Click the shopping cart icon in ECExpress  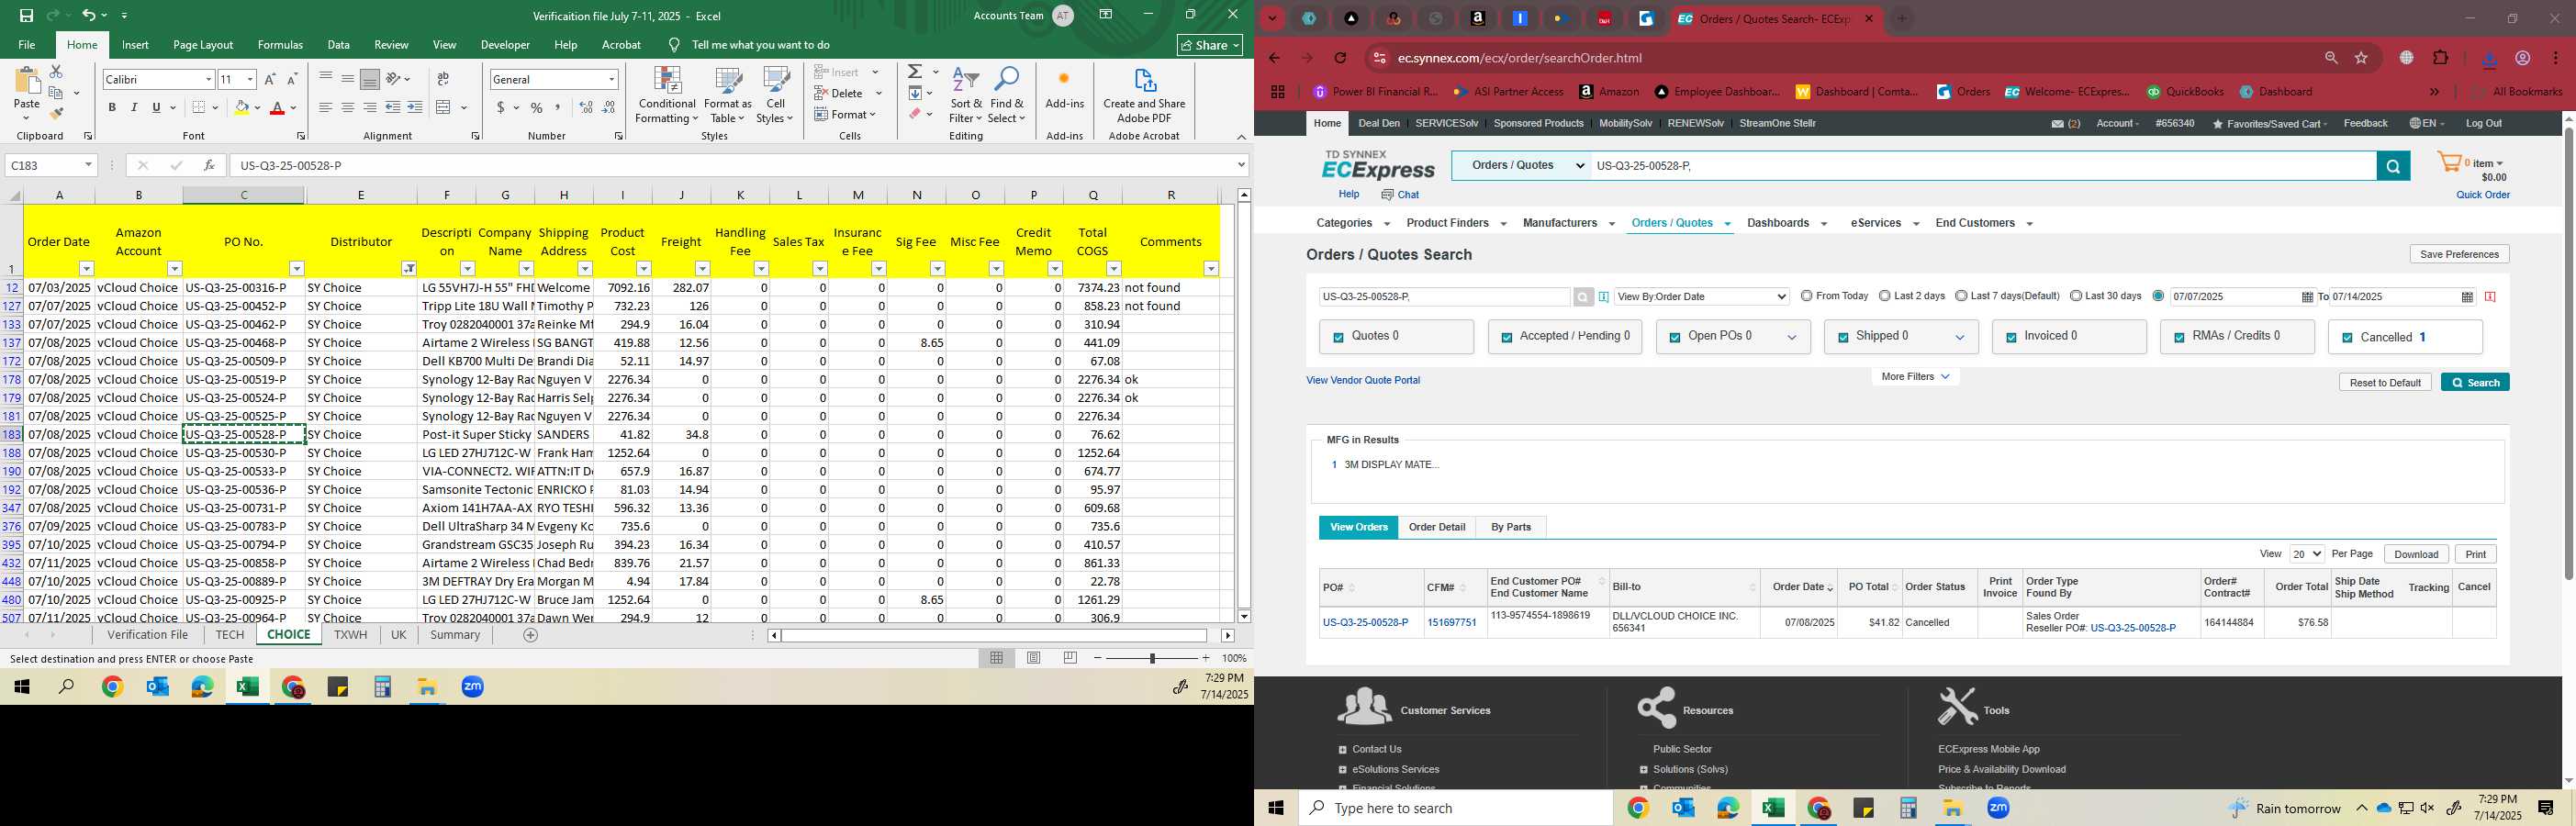2449,162
